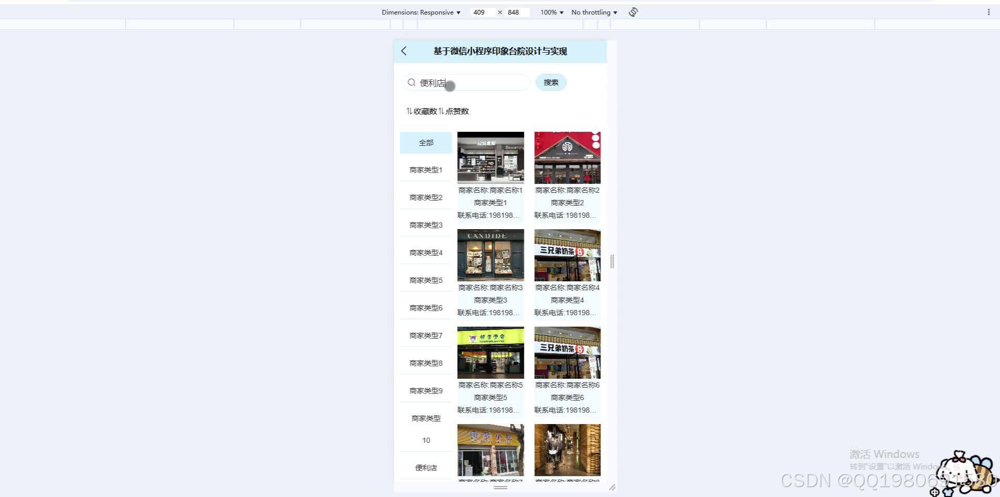This screenshot has height=497, width=1000.
Task: Click the 三兄弟奶茶 shop photo
Action: (x=567, y=255)
